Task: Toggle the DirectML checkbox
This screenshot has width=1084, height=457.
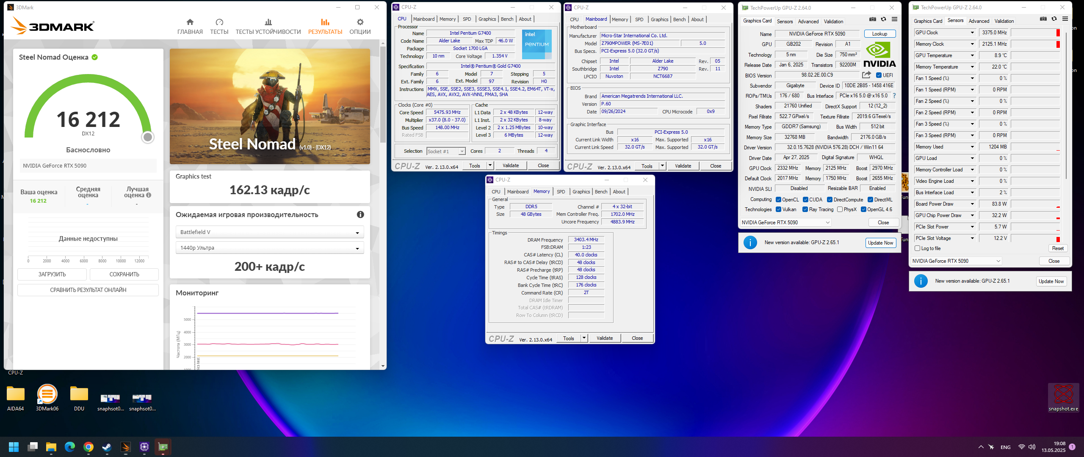Action: click(870, 200)
